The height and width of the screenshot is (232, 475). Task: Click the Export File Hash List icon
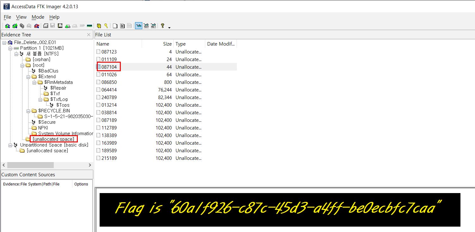coord(122,26)
